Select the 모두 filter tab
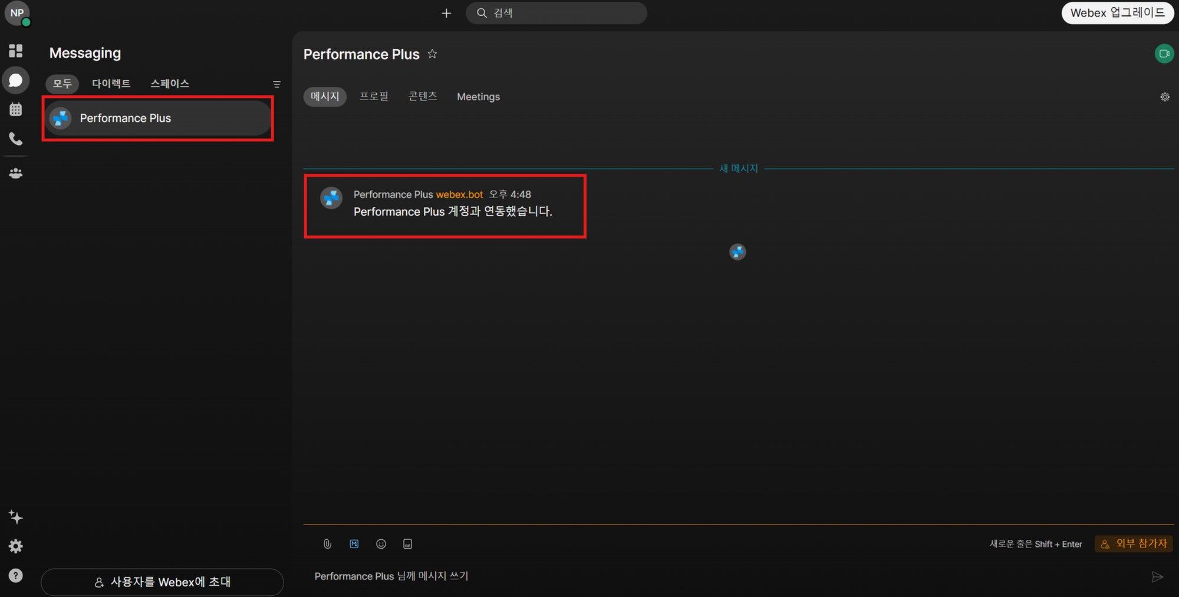 point(62,84)
